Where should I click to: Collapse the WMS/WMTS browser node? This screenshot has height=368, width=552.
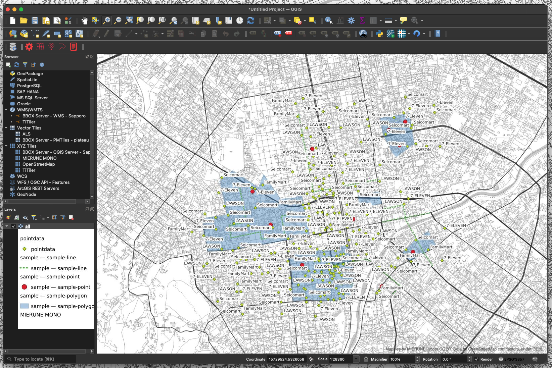point(6,110)
